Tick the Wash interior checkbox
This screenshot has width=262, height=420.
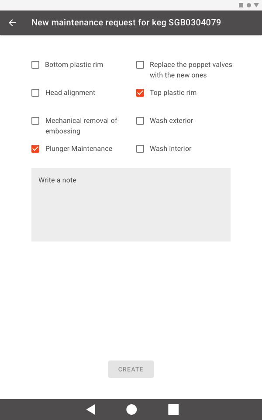pyautogui.click(x=140, y=149)
